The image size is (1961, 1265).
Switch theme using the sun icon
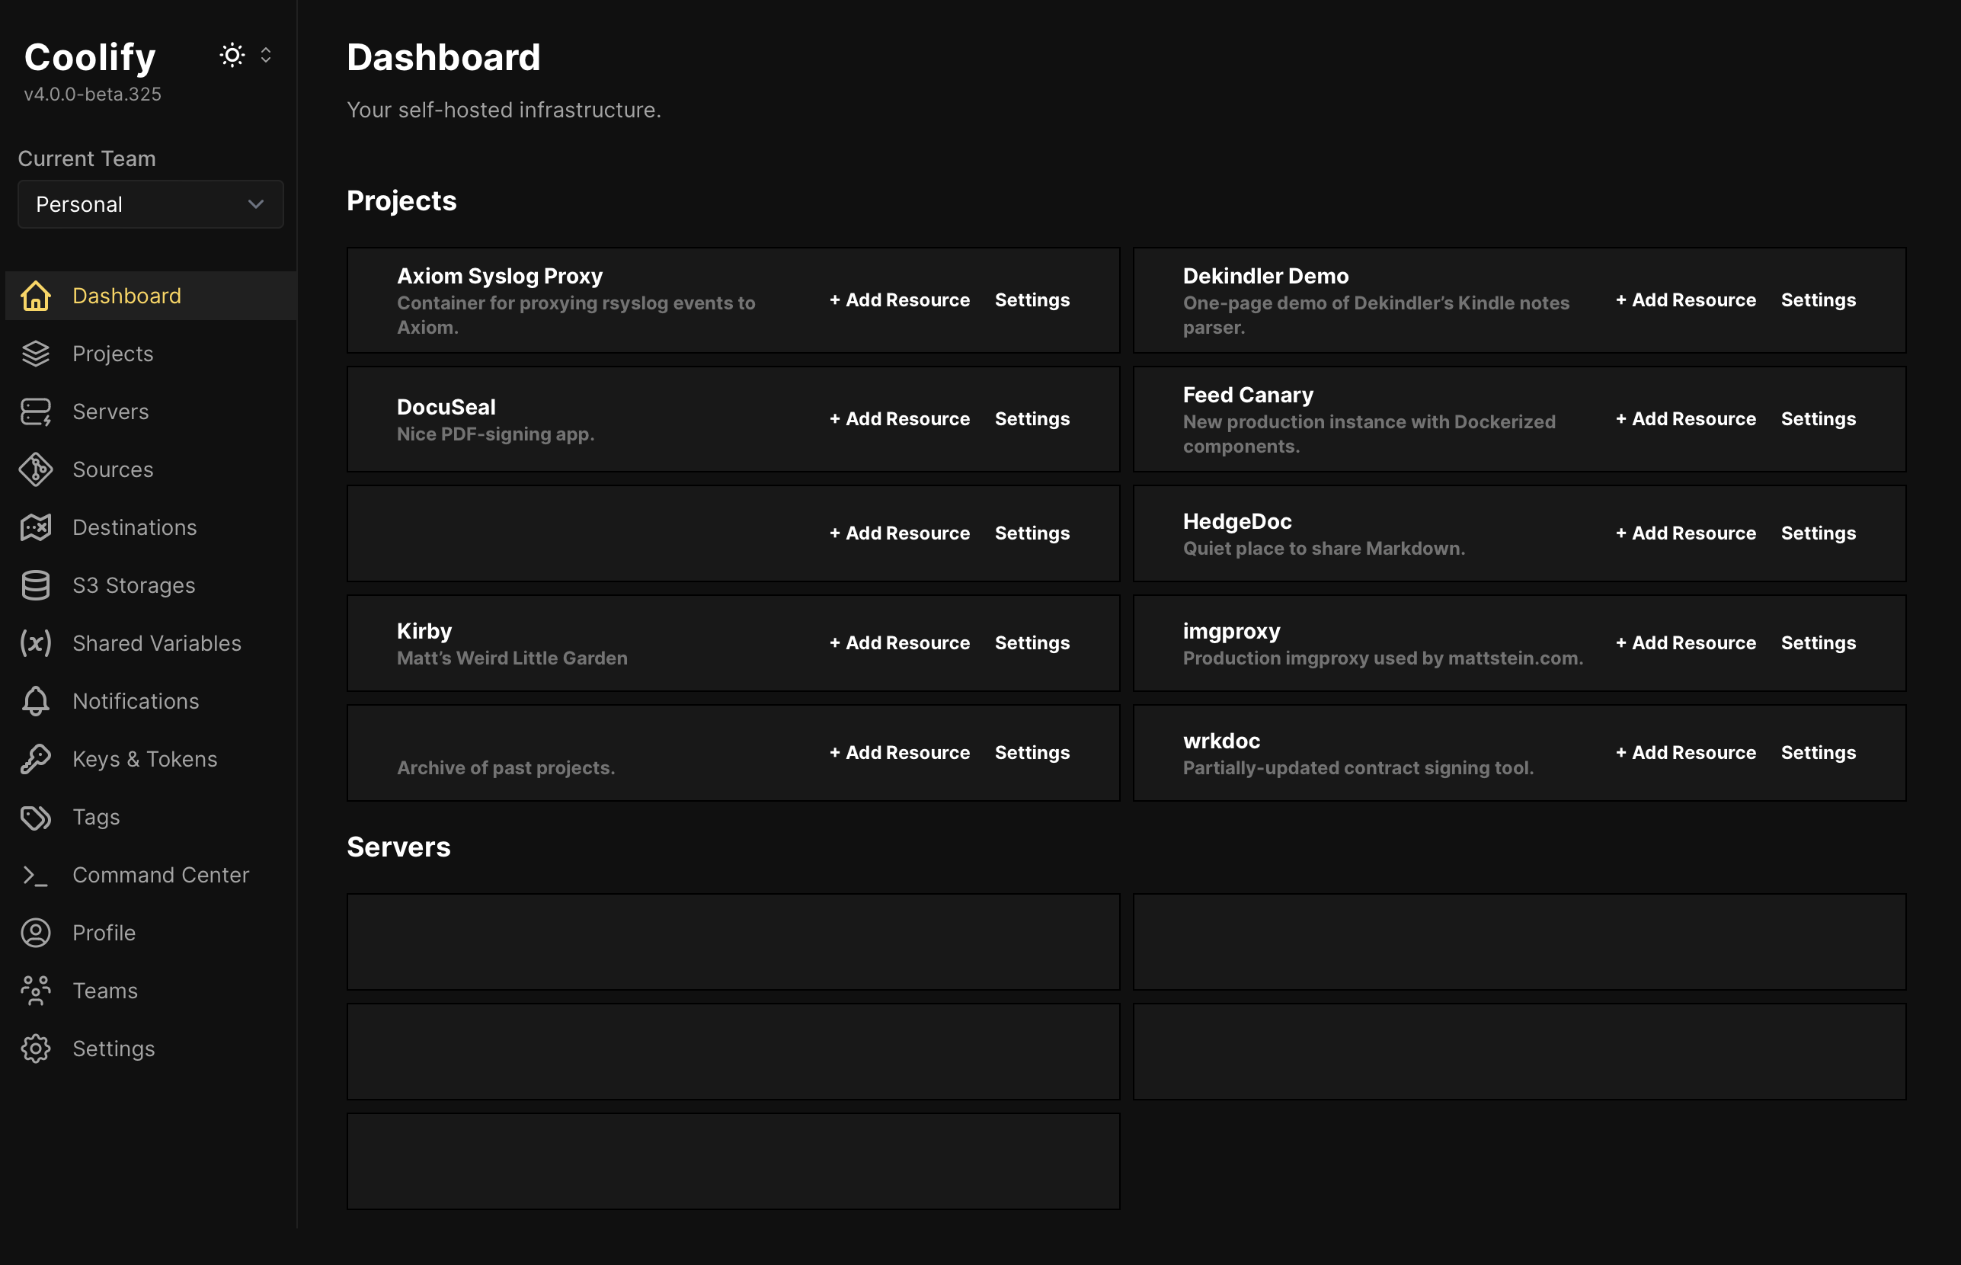click(x=232, y=55)
